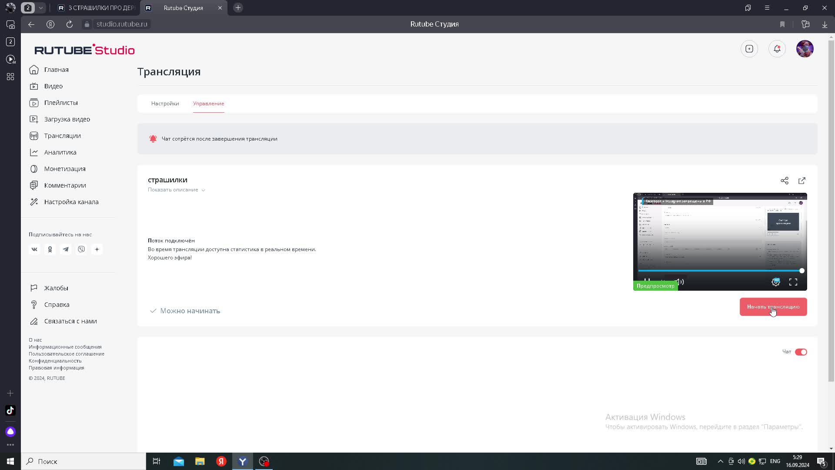This screenshot has width=835, height=470.
Task: Mute the preview player volume
Action: pos(680,282)
